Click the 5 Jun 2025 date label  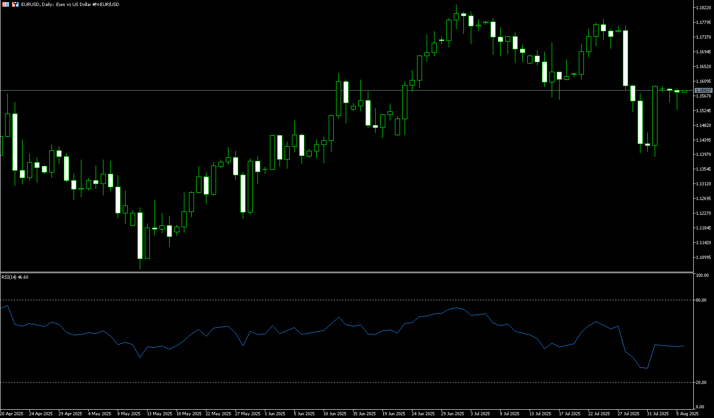point(304,414)
